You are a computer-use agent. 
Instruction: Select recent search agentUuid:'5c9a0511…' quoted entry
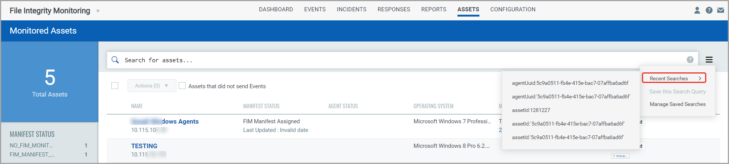pos(571,97)
